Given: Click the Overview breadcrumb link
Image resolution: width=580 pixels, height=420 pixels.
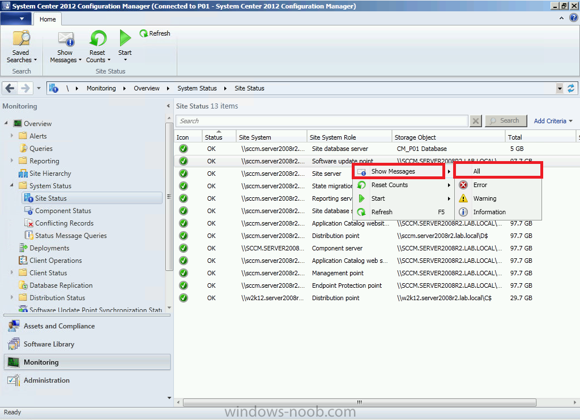Looking at the screenshot, I should coord(147,88).
